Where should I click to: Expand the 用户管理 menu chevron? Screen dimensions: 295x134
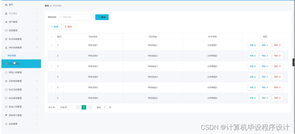(x=37, y=22)
